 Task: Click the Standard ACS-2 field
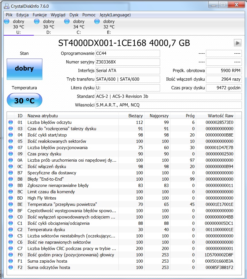pos(168,96)
